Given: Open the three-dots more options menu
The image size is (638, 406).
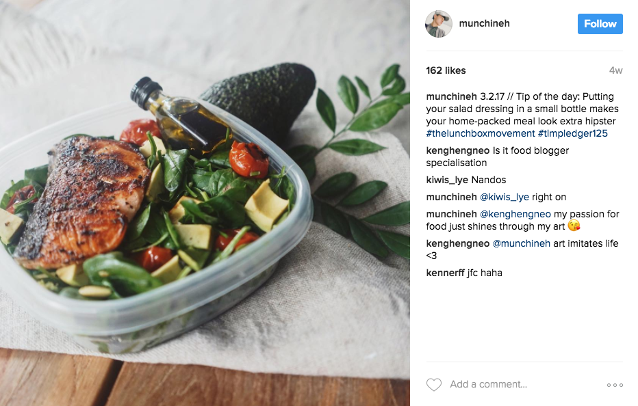Looking at the screenshot, I should click(x=615, y=385).
